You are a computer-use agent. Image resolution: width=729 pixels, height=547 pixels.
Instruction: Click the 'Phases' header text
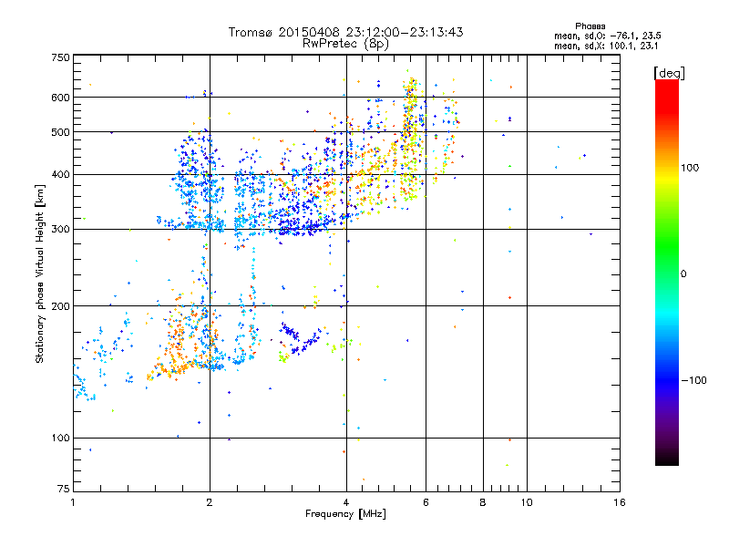click(590, 26)
